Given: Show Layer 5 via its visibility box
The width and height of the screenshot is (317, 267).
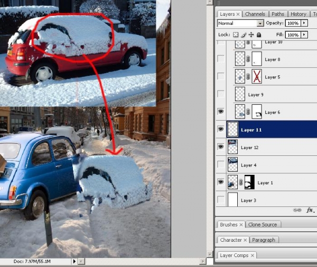Looking at the screenshot, I should coord(221,76).
